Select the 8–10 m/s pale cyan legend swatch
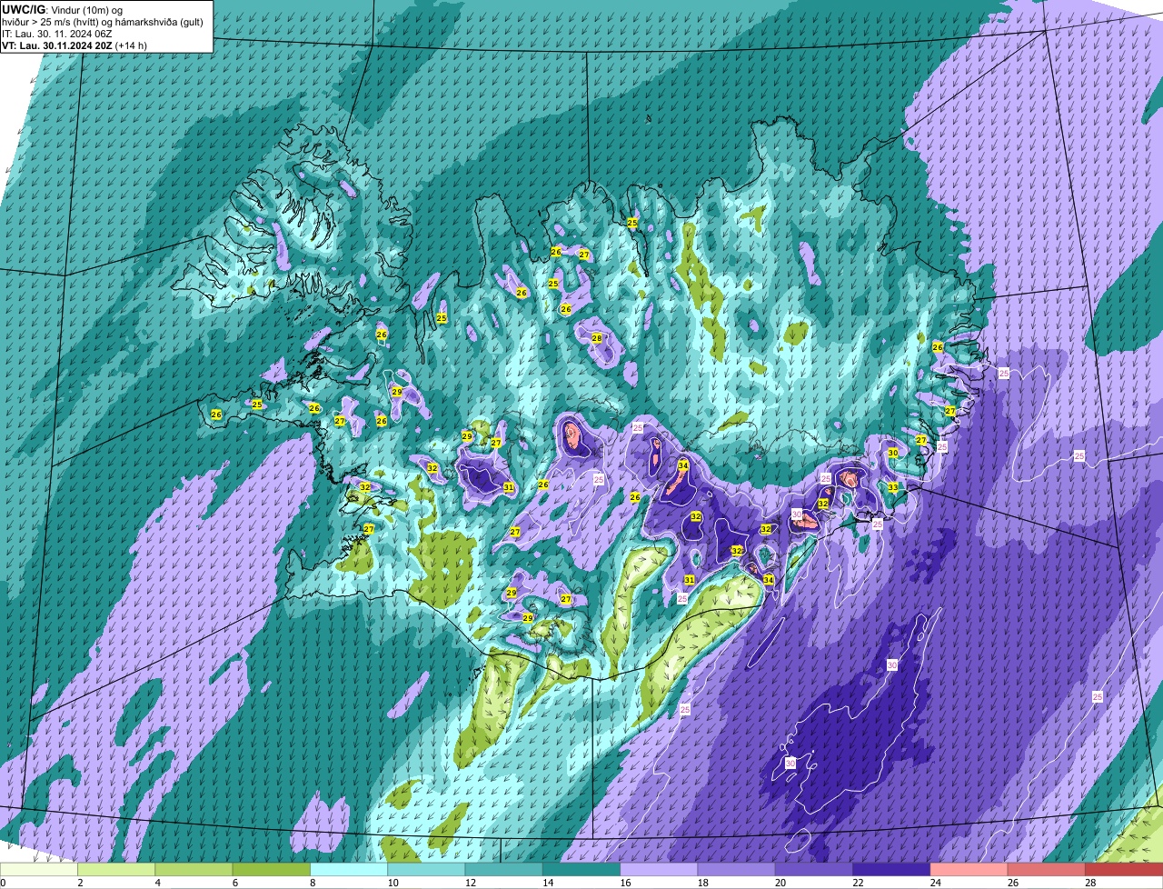Screen dimensions: 1163x889 coord(349,869)
